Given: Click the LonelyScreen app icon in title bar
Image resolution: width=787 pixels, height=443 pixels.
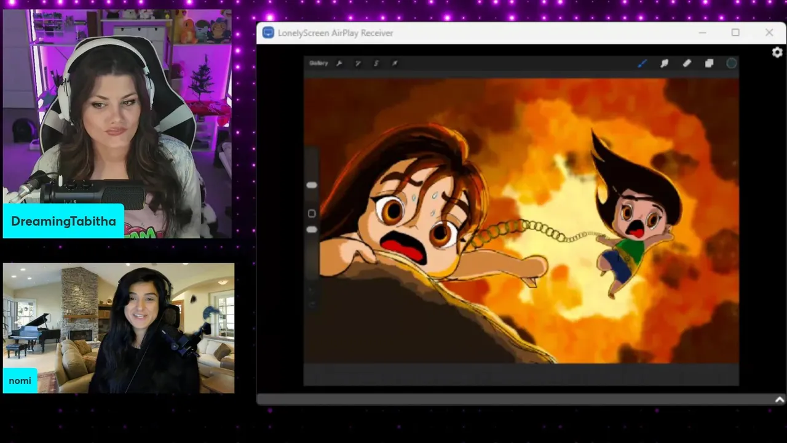Looking at the screenshot, I should [x=268, y=33].
